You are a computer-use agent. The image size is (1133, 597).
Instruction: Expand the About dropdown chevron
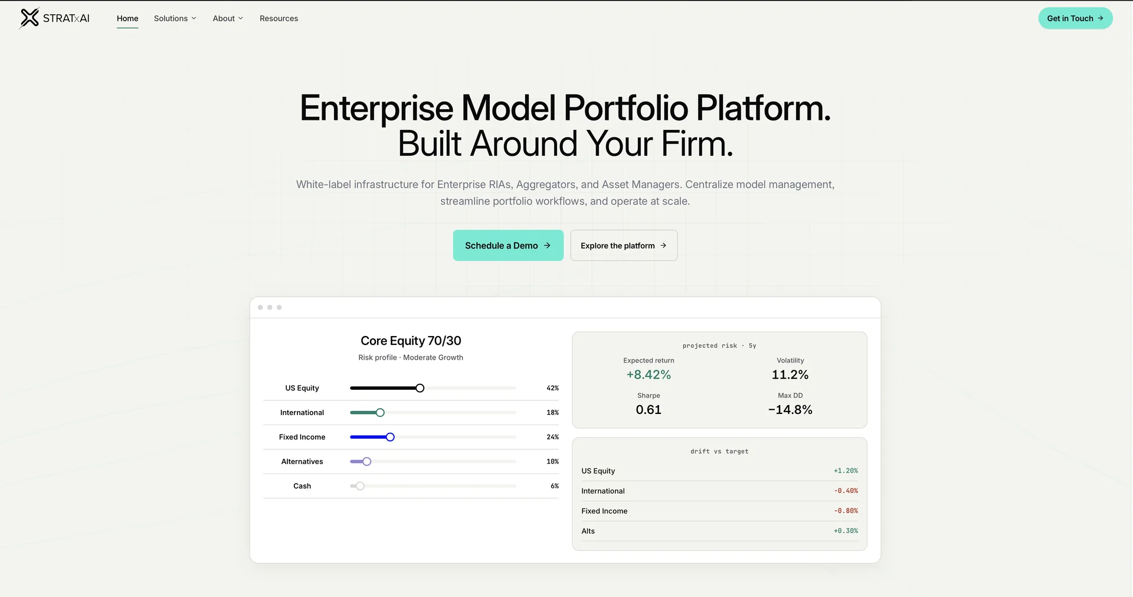[x=241, y=18]
